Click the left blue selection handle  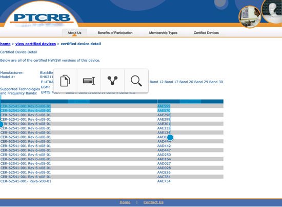[x=1, y=124]
